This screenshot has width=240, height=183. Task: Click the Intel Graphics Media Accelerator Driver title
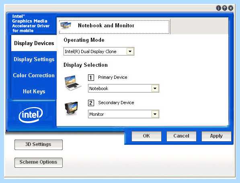pos(31,23)
